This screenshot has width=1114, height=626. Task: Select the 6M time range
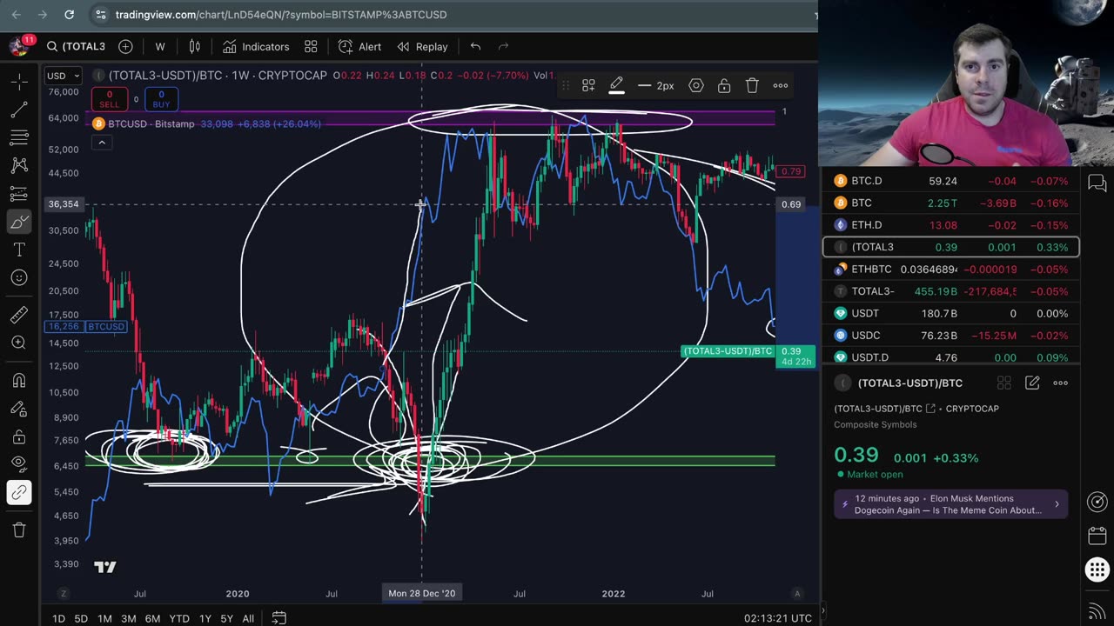152,618
